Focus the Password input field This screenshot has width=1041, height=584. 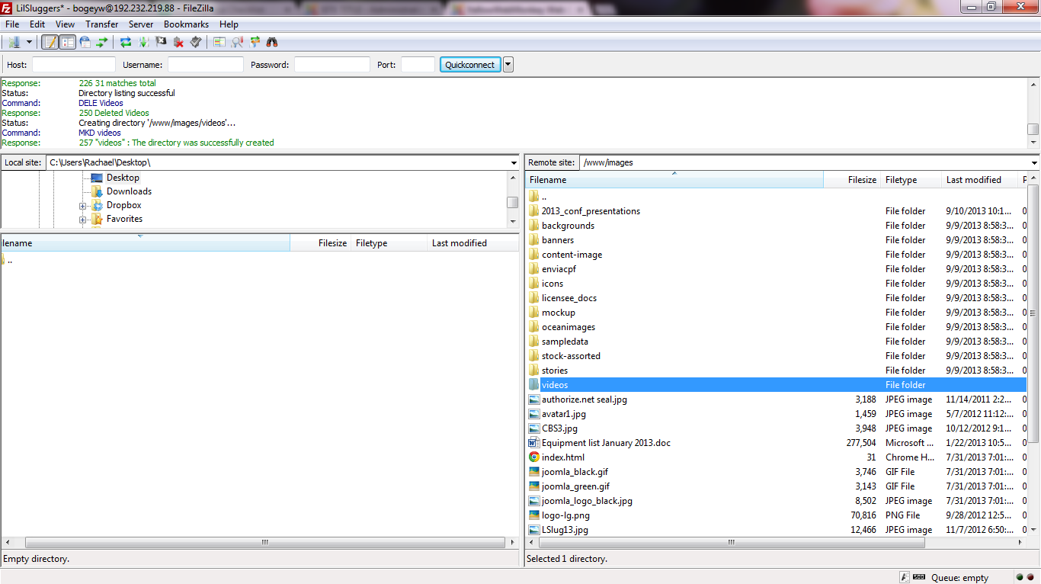tap(332, 65)
